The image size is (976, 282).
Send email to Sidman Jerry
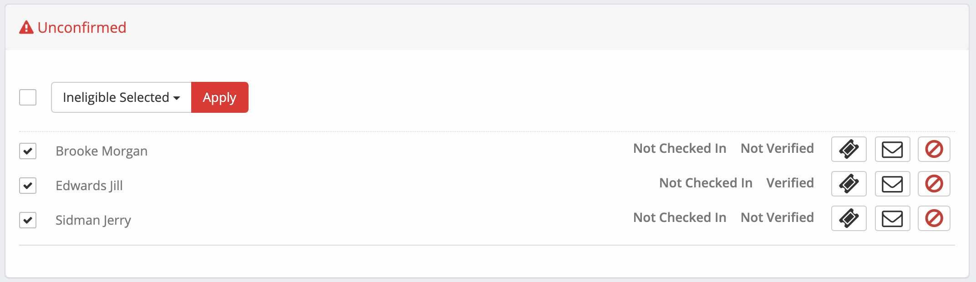[892, 218]
